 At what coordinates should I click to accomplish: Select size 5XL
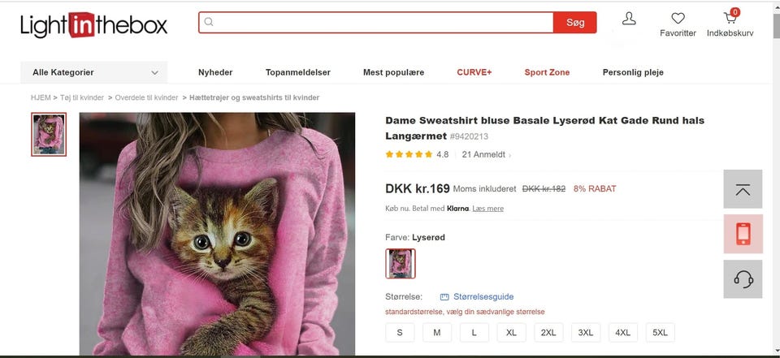(660, 333)
